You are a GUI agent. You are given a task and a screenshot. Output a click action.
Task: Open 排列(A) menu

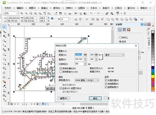[57, 8]
